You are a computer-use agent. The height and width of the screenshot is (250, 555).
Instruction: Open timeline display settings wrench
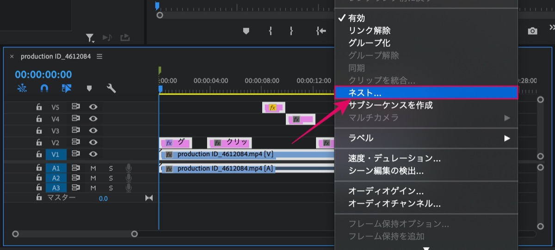coord(111,88)
